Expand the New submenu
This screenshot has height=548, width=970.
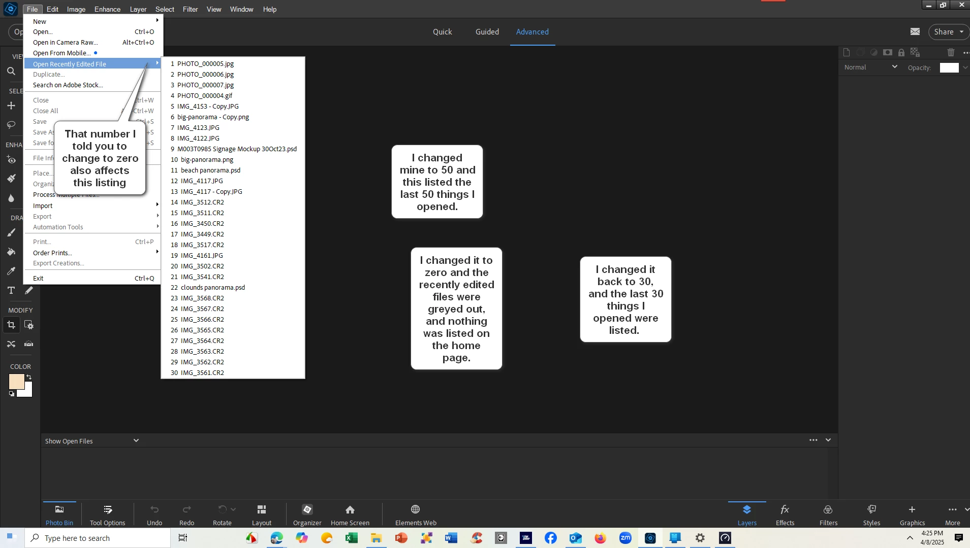click(92, 21)
